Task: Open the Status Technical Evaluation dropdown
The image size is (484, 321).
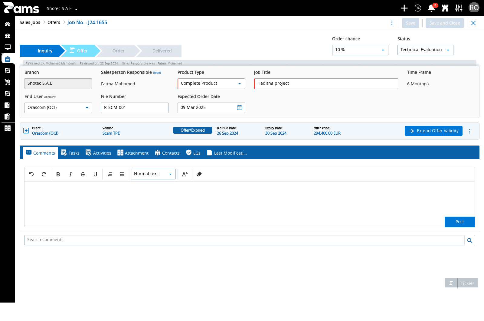Action: pos(425,50)
